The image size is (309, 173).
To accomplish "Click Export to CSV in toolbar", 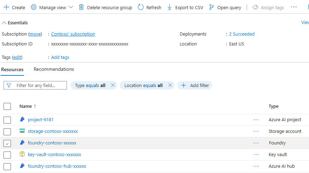I will pyautogui.click(x=185, y=7).
